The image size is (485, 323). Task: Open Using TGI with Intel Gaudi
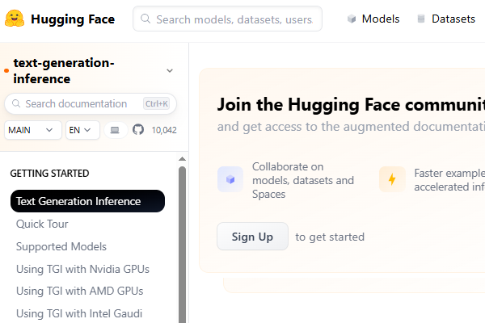click(x=79, y=314)
